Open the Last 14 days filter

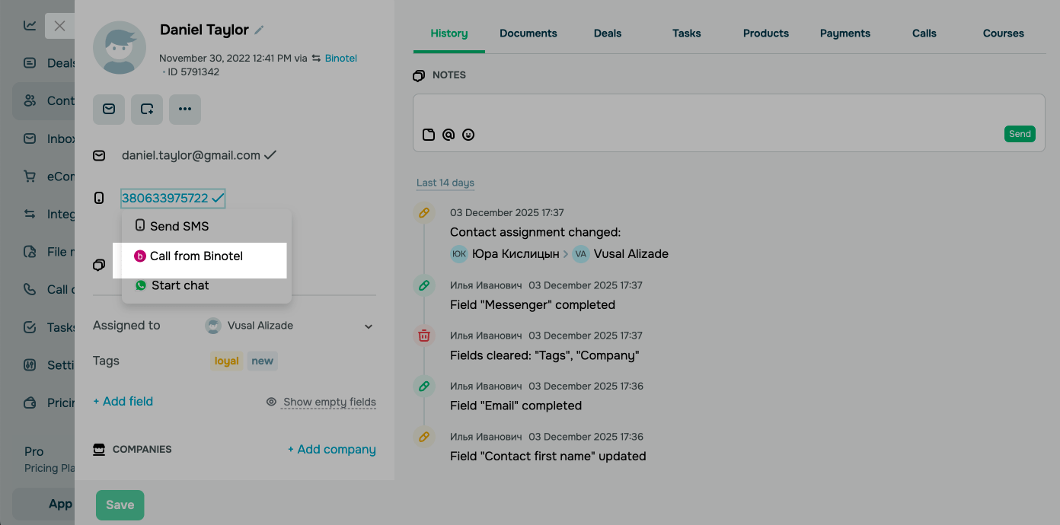pos(445,183)
